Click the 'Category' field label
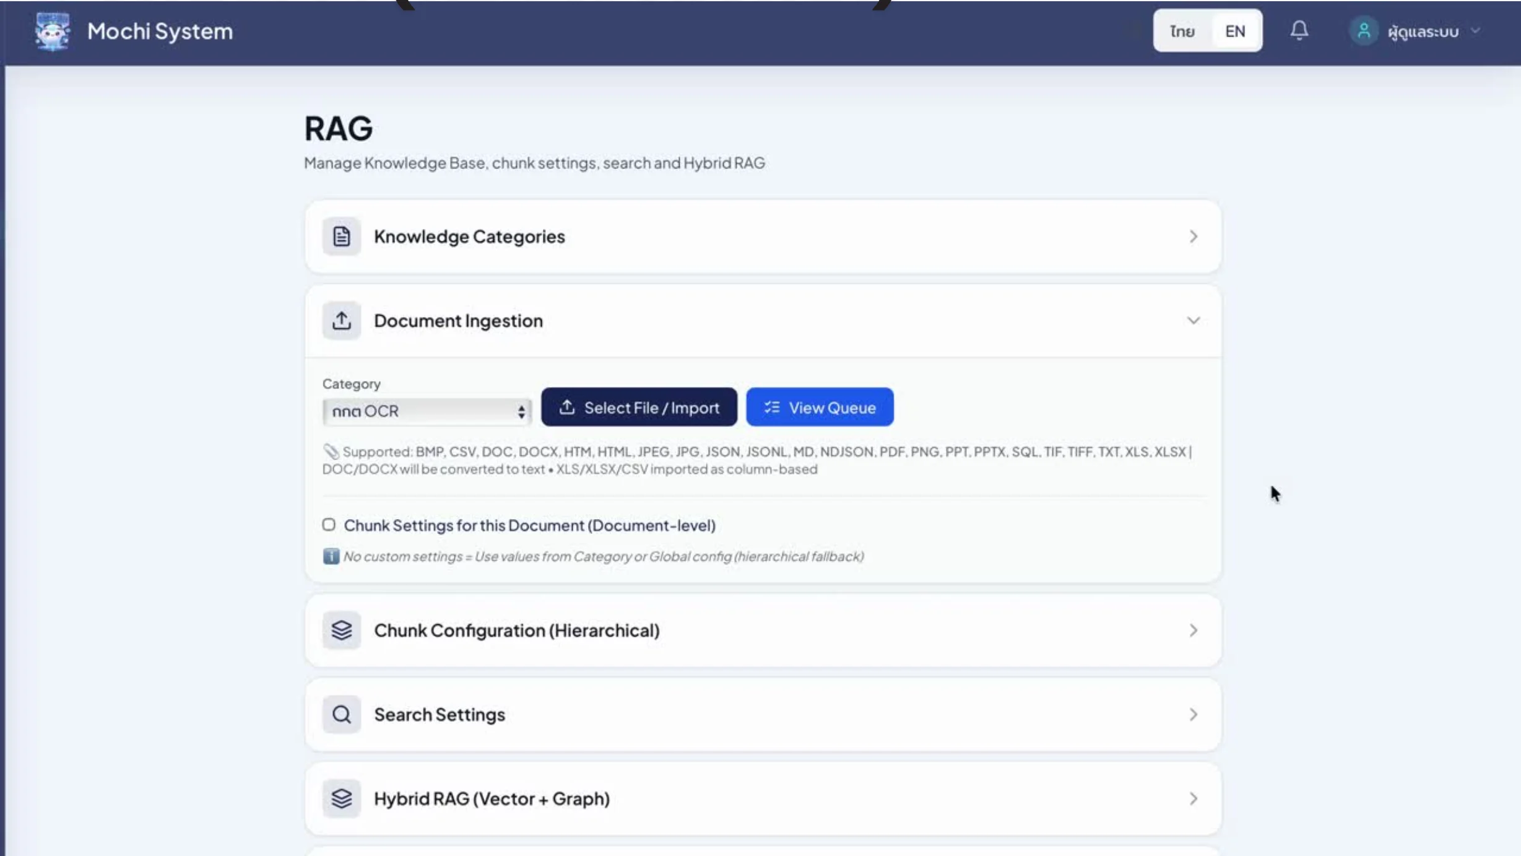 click(x=352, y=383)
